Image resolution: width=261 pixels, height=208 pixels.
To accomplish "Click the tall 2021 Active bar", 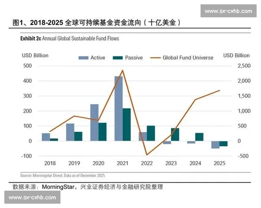I will 118,109.
